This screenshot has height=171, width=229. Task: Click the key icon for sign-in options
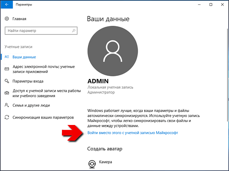(x=7, y=81)
